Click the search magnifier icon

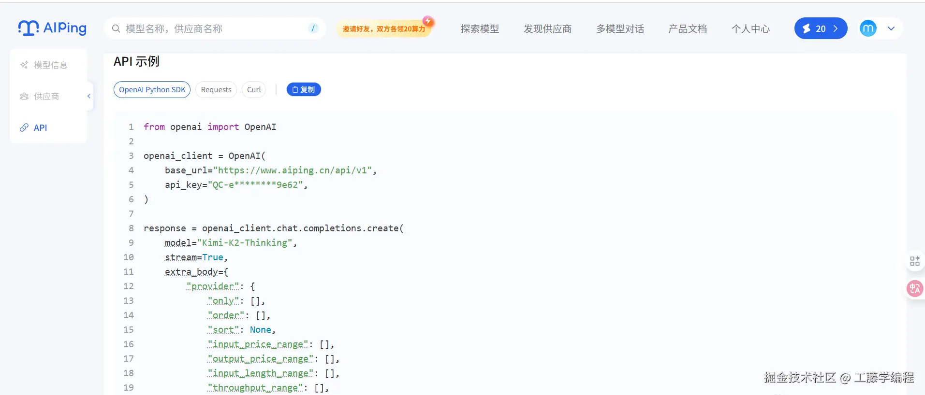(116, 29)
